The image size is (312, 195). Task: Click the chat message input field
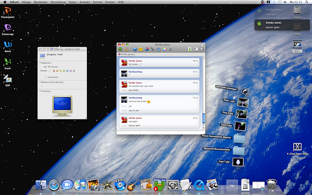pyautogui.click(x=161, y=132)
